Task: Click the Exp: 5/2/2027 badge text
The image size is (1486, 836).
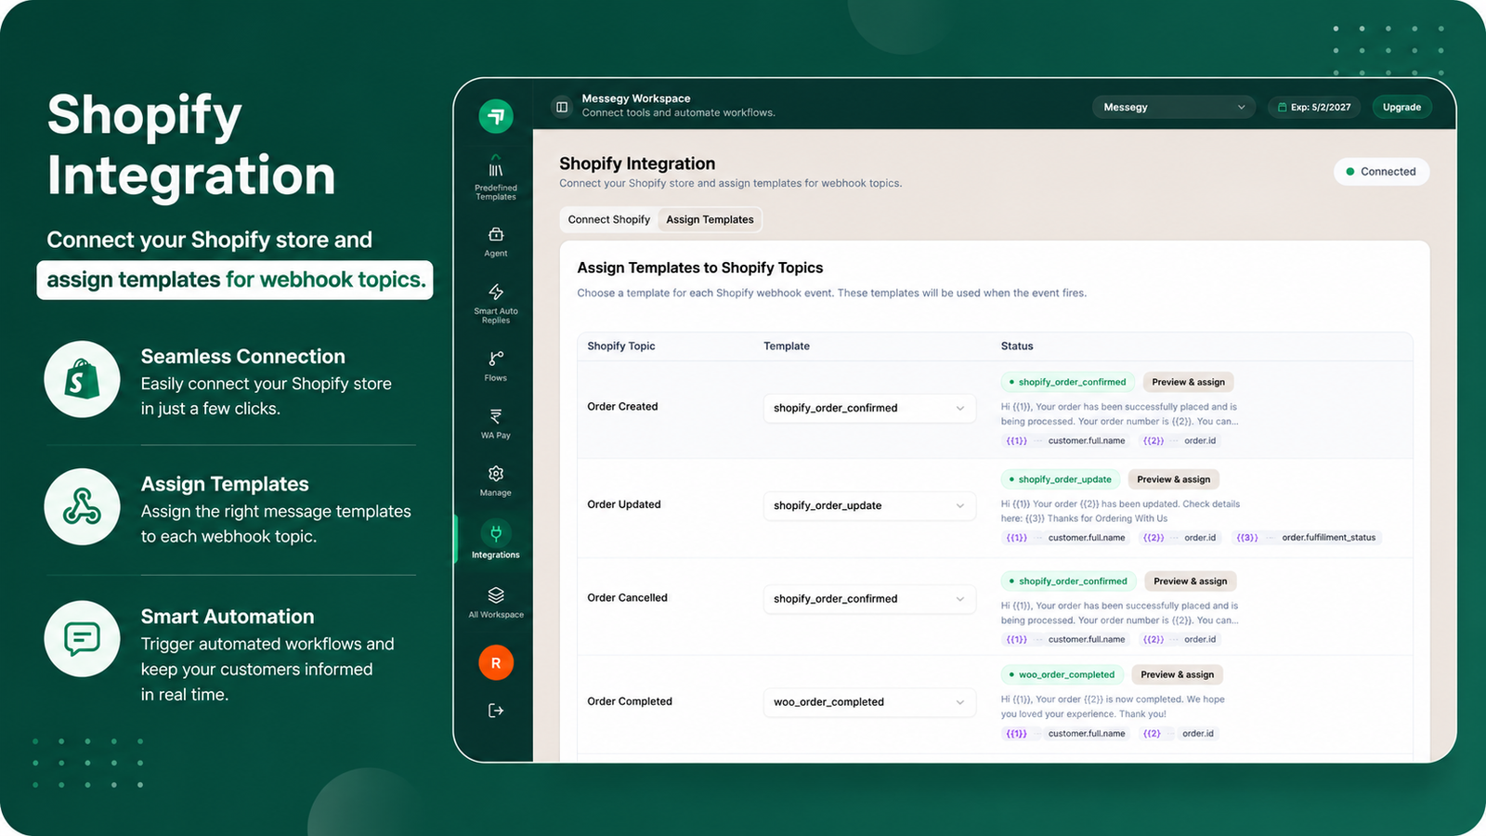Action: 1321,108
